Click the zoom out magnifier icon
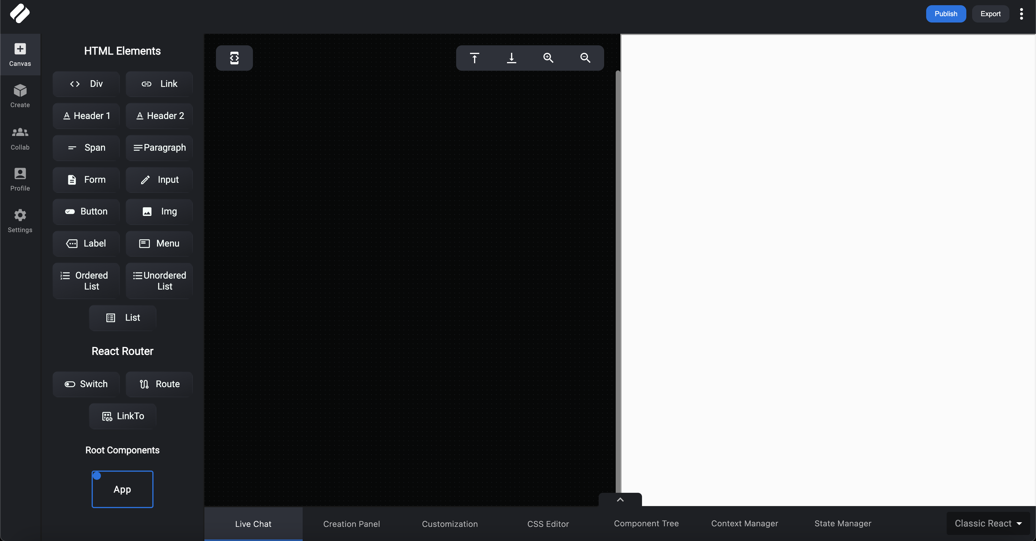This screenshot has width=1036, height=541. point(585,58)
